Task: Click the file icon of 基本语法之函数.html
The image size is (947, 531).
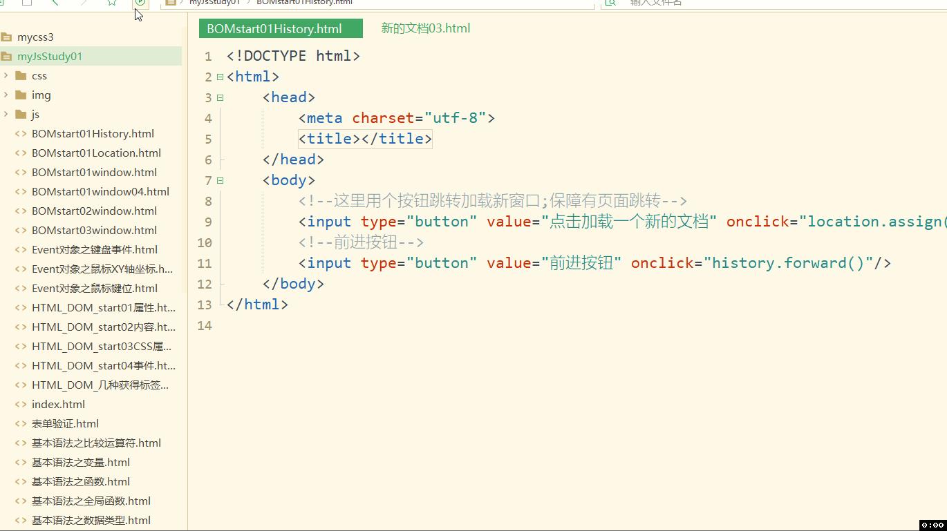Action: coord(21,482)
